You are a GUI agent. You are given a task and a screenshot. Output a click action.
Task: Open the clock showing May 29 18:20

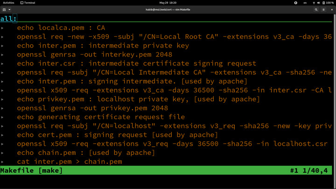168,3
